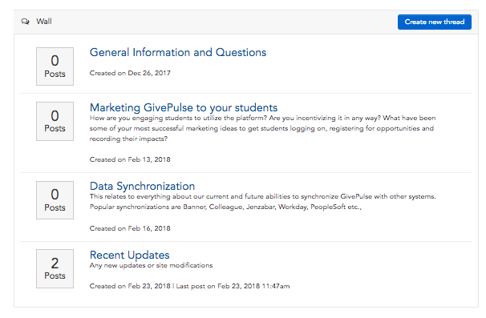The width and height of the screenshot is (486, 318).
Task: Open the Marketing GivePulse to your students thread
Action: pyautogui.click(x=184, y=107)
